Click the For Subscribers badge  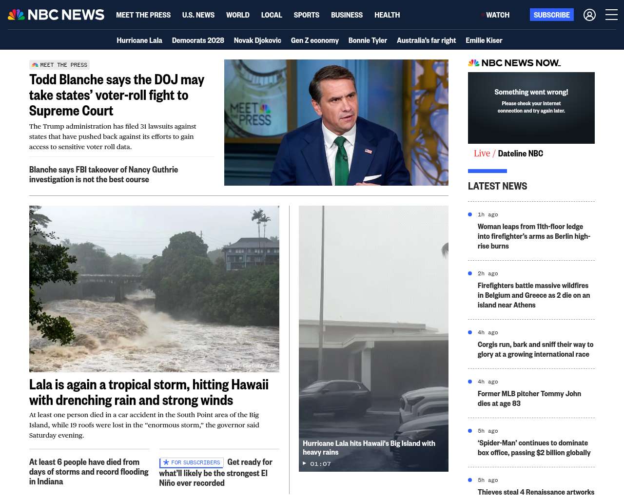191,462
